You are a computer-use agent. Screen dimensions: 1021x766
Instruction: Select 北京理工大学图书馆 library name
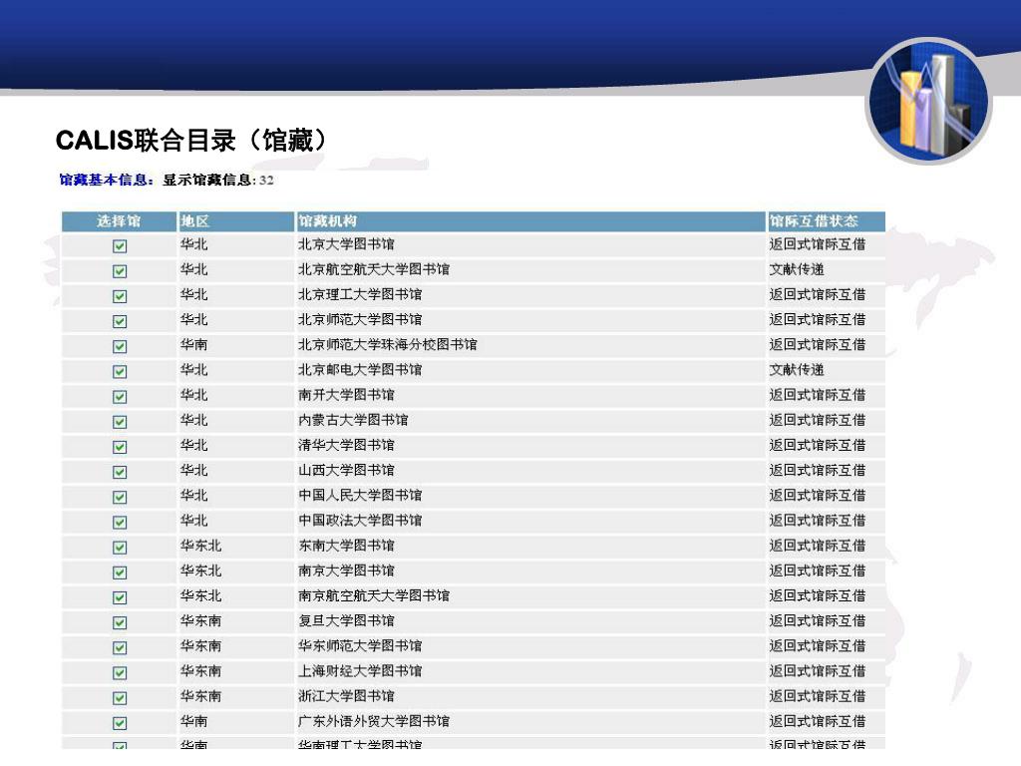click(360, 294)
